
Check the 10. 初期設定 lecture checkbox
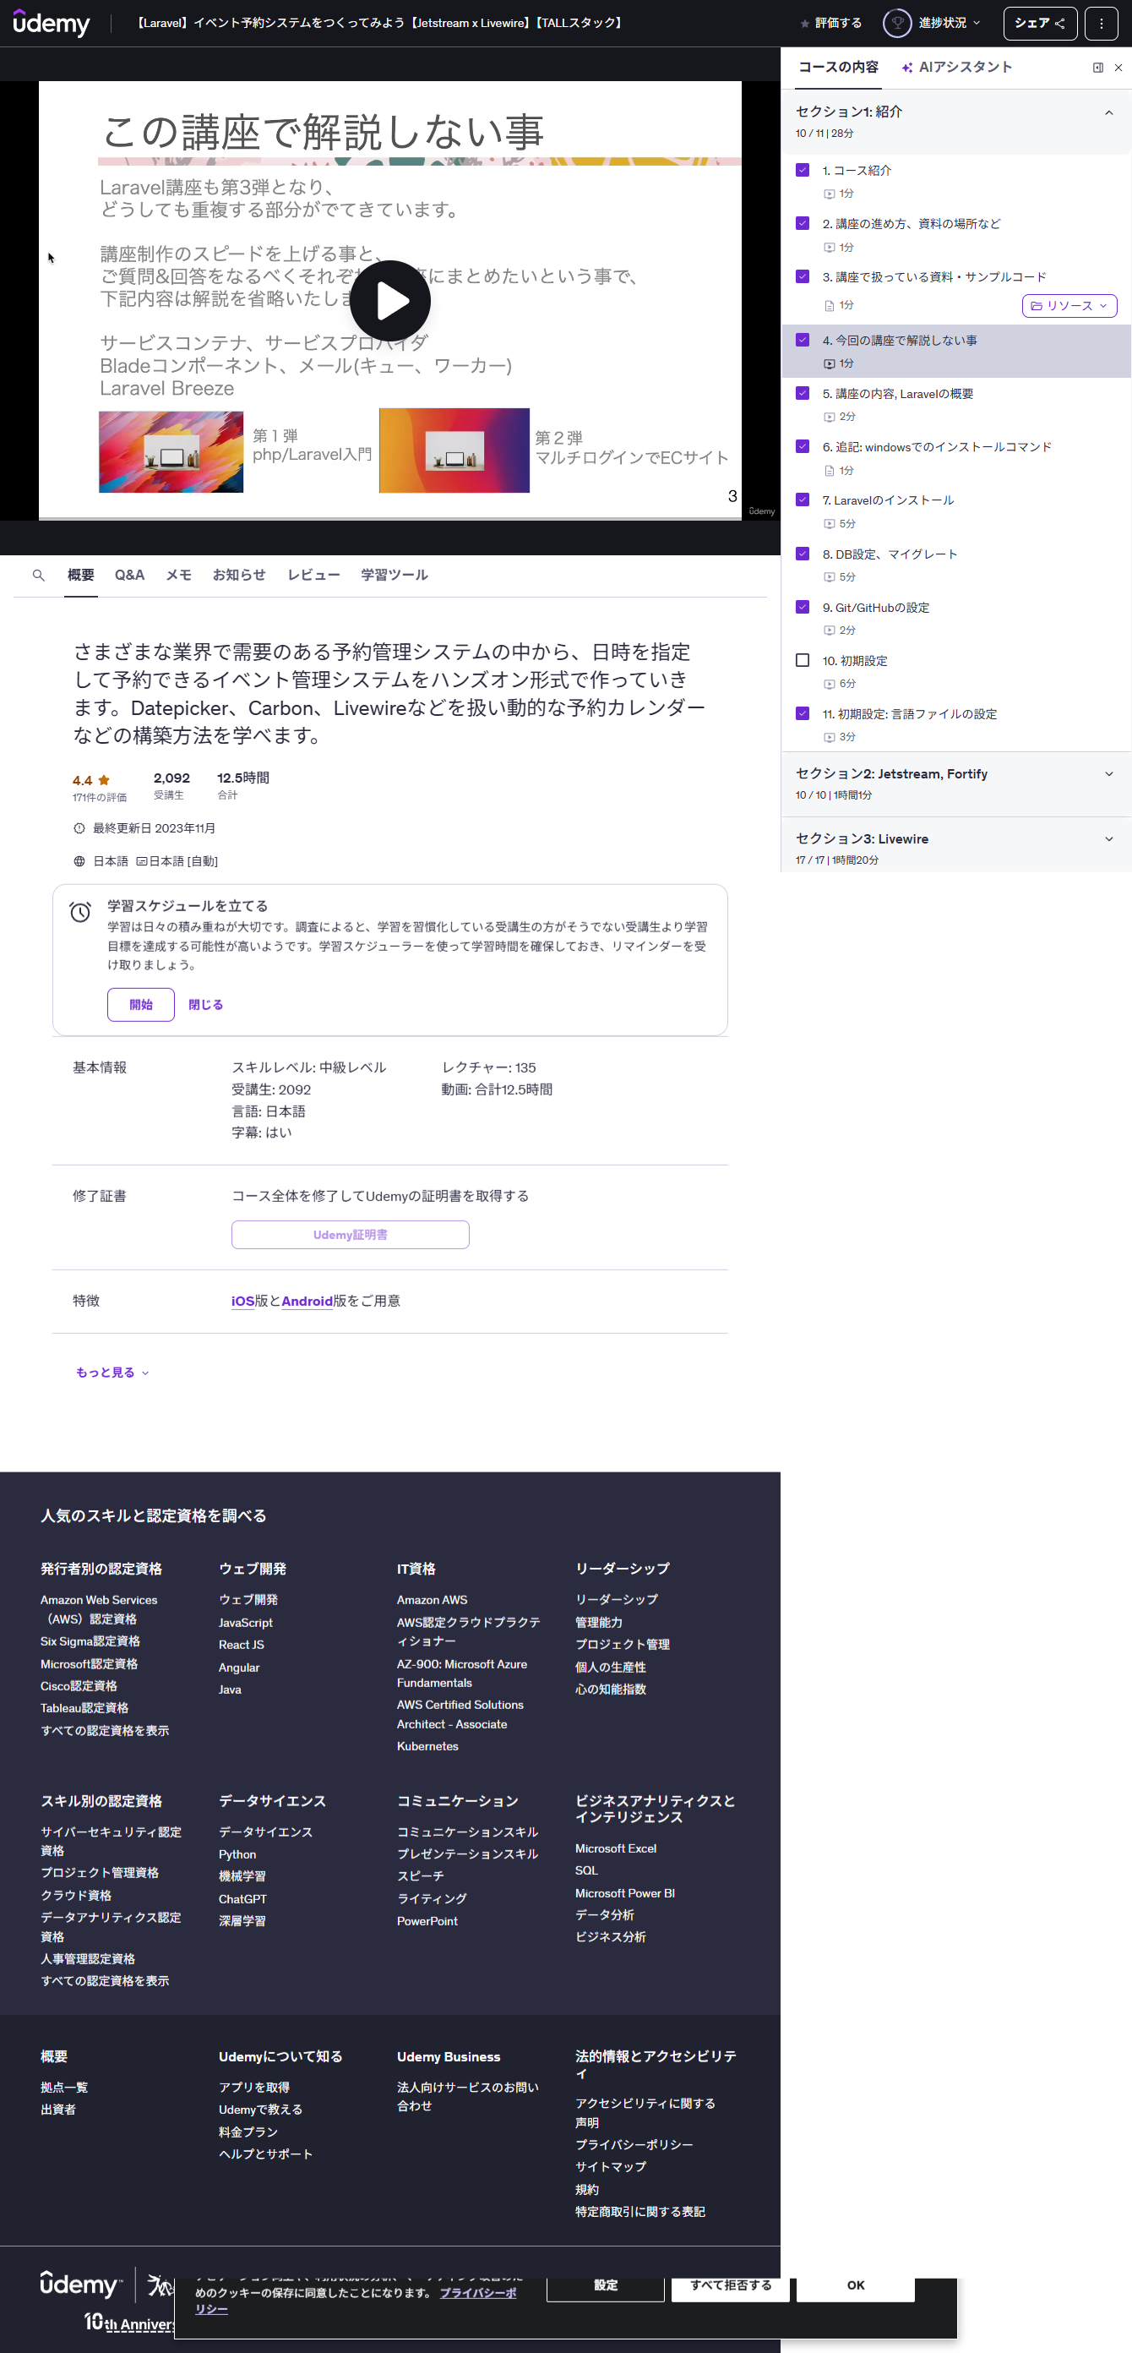[803, 660]
